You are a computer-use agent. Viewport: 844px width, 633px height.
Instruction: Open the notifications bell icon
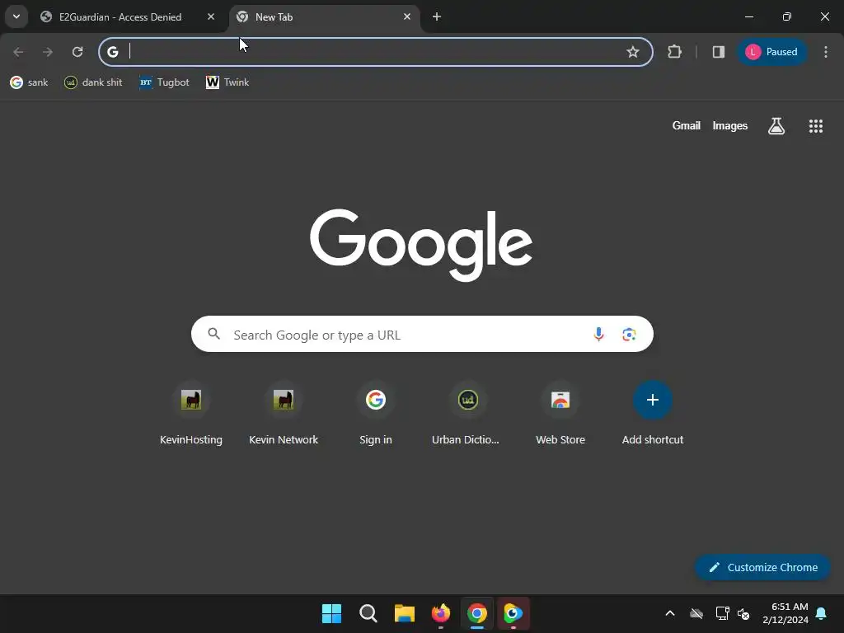tap(821, 613)
